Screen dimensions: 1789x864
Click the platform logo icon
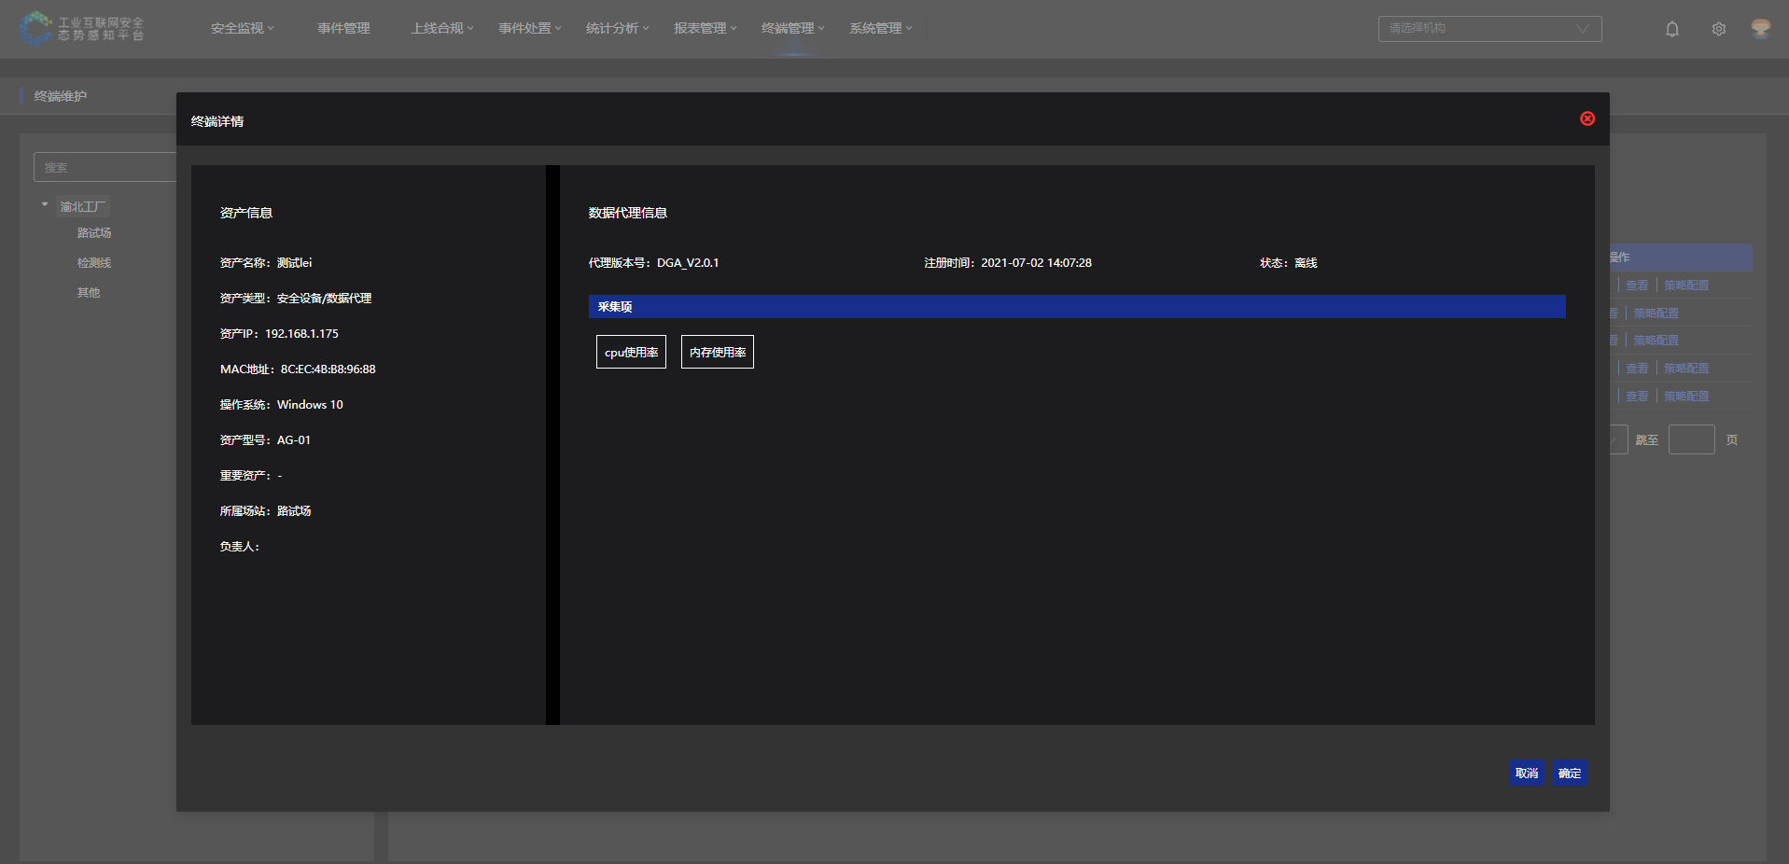(x=35, y=28)
